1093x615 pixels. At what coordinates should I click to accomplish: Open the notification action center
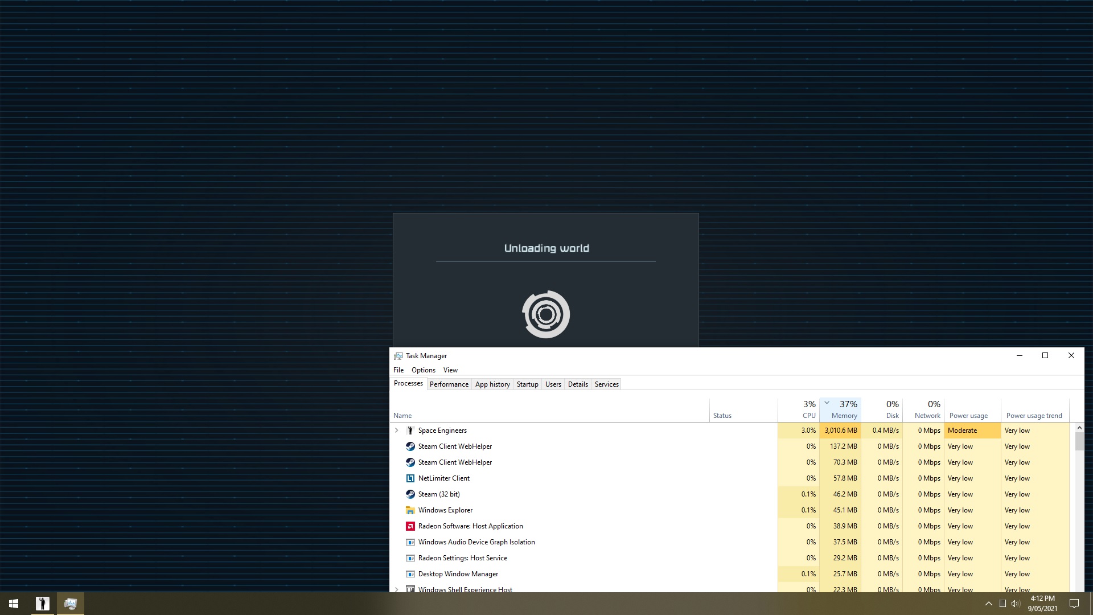coord(1074,604)
